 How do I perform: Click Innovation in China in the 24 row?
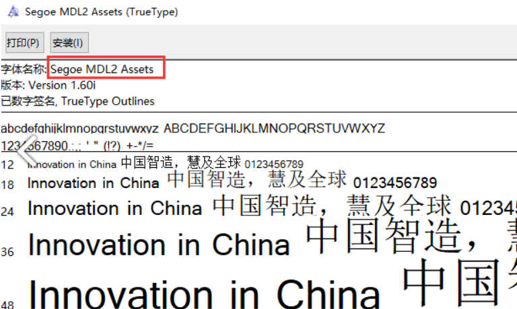click(x=114, y=208)
